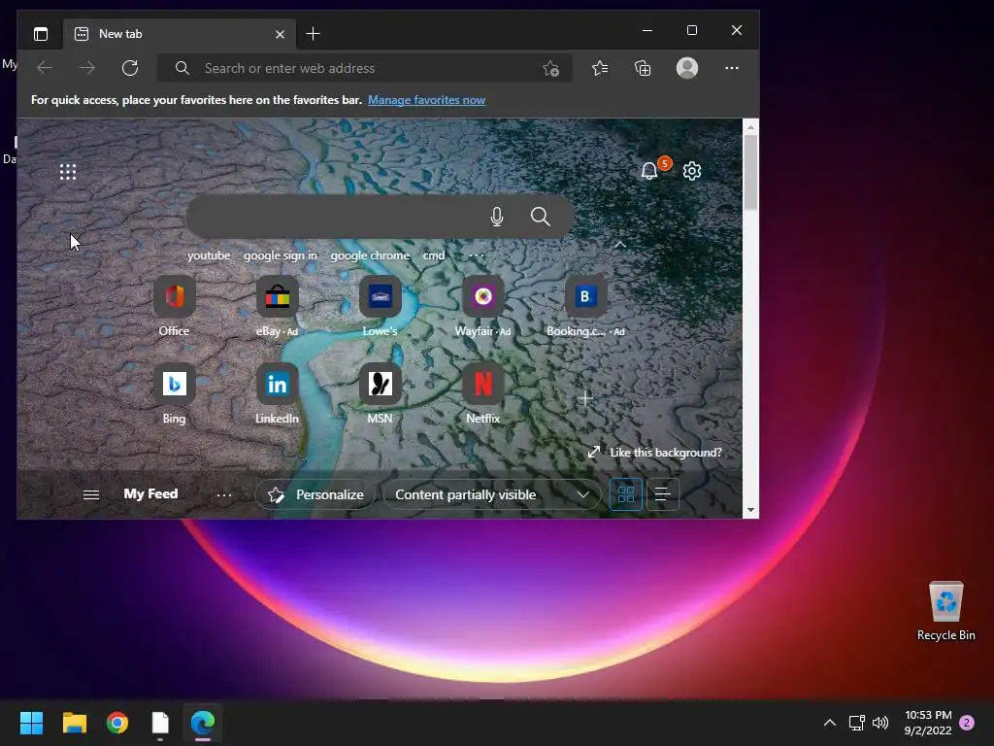Pick the youtube search suggestion
The height and width of the screenshot is (746, 994).
(x=209, y=255)
